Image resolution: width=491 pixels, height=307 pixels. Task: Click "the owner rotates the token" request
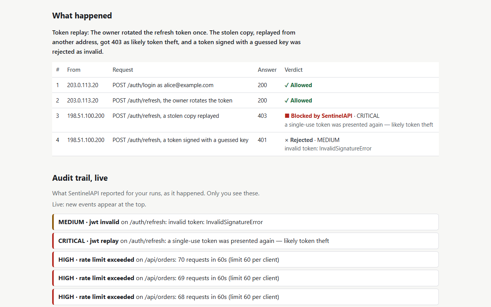tap(172, 101)
